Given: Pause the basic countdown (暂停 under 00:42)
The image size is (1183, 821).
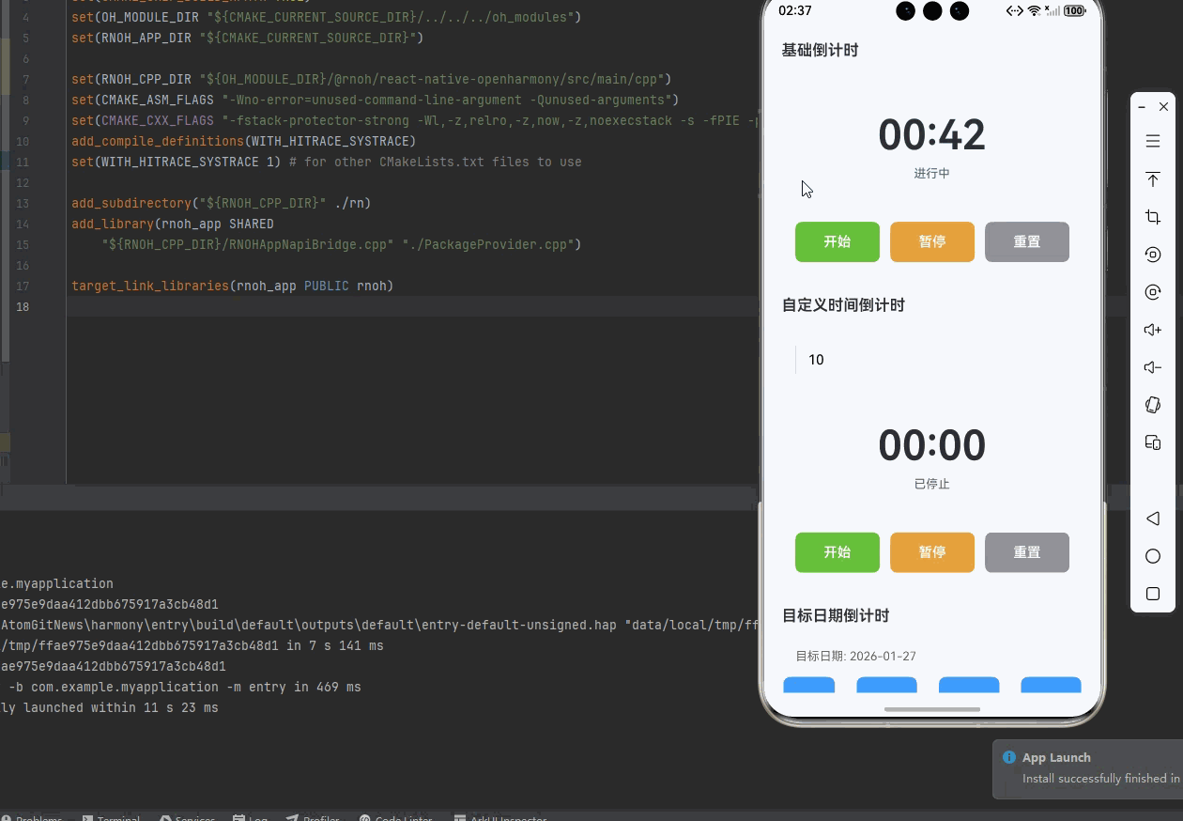Looking at the screenshot, I should pos(932,241).
